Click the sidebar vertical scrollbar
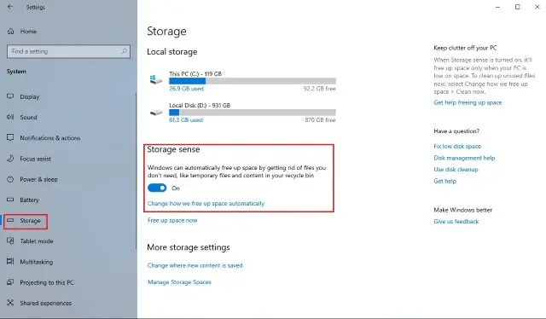The width and height of the screenshot is (546, 319). point(136,171)
